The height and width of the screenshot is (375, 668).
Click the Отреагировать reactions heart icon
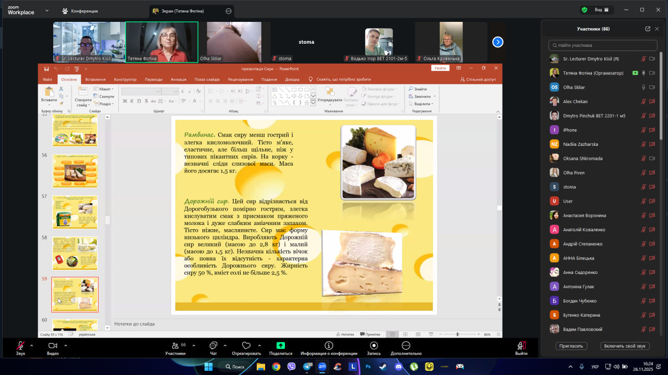point(246,346)
